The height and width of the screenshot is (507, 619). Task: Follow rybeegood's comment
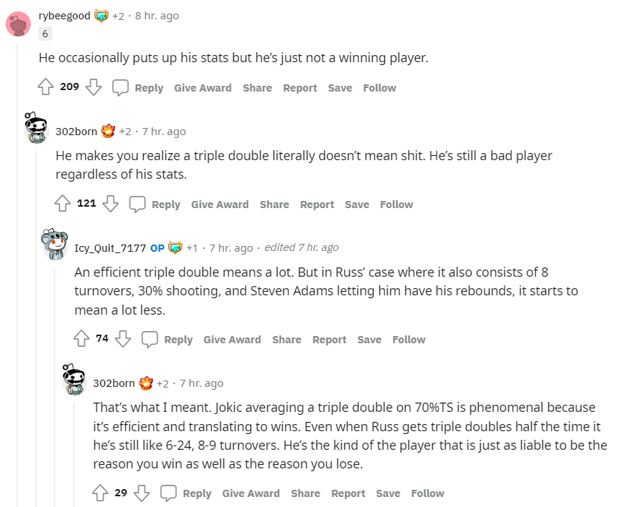point(379,88)
